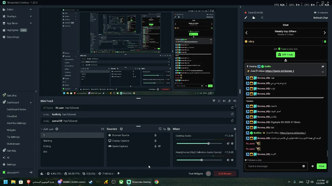Click Test Widgets
Viewport: 332px width, 186px height.
(x=196, y=174)
